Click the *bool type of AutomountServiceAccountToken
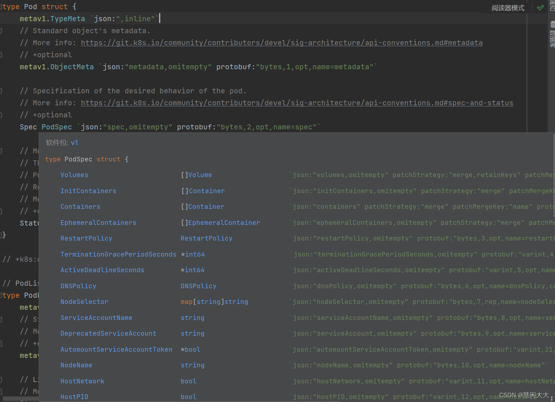 pyautogui.click(x=191, y=350)
